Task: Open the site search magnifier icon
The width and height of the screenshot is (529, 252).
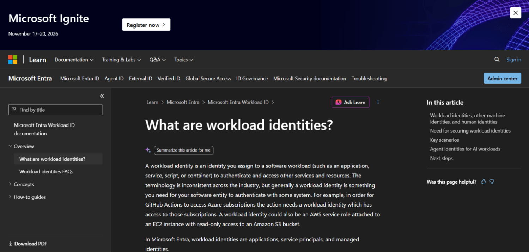Action: [x=497, y=60]
